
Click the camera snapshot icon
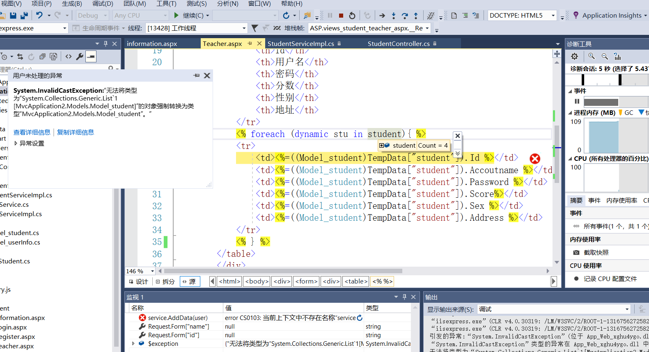click(576, 252)
